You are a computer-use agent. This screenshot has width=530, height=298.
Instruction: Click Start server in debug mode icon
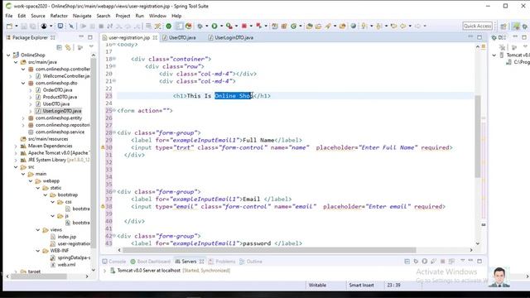(416, 262)
